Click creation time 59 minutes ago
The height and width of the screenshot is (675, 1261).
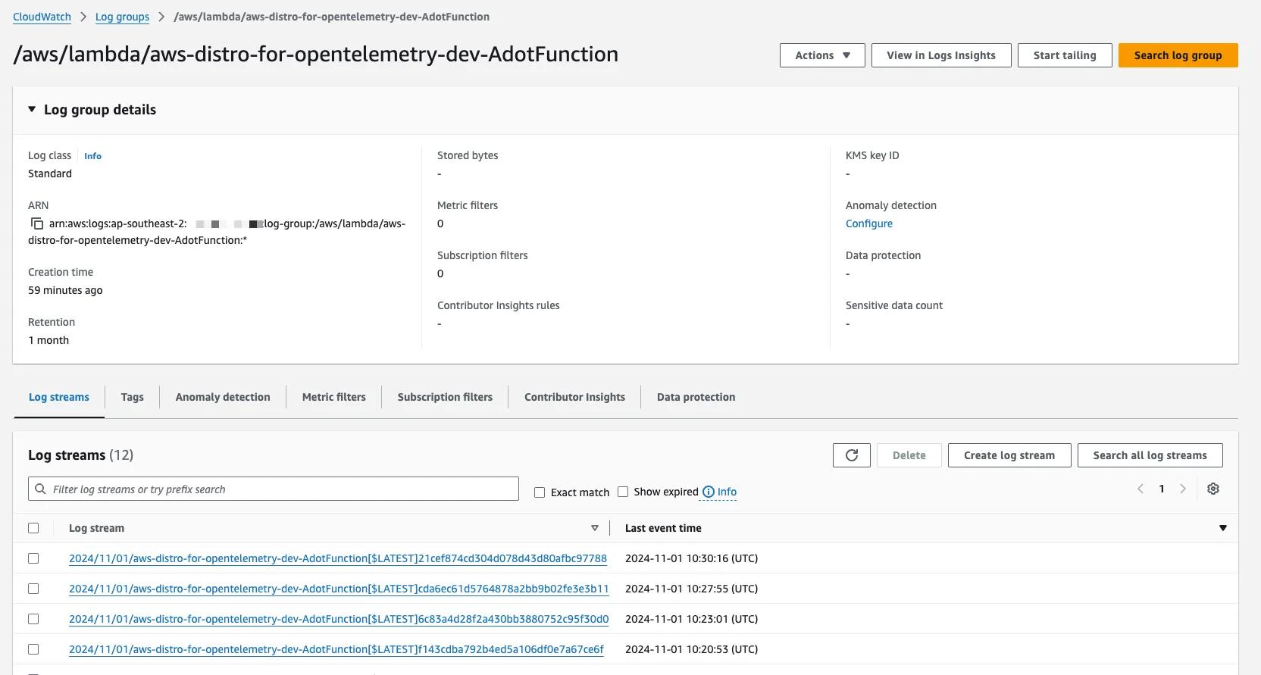pyautogui.click(x=65, y=290)
